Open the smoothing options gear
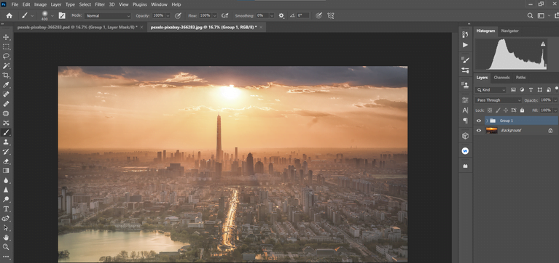 pyautogui.click(x=281, y=16)
